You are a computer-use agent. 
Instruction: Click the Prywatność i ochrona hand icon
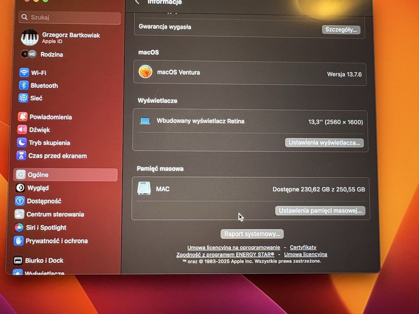18,241
